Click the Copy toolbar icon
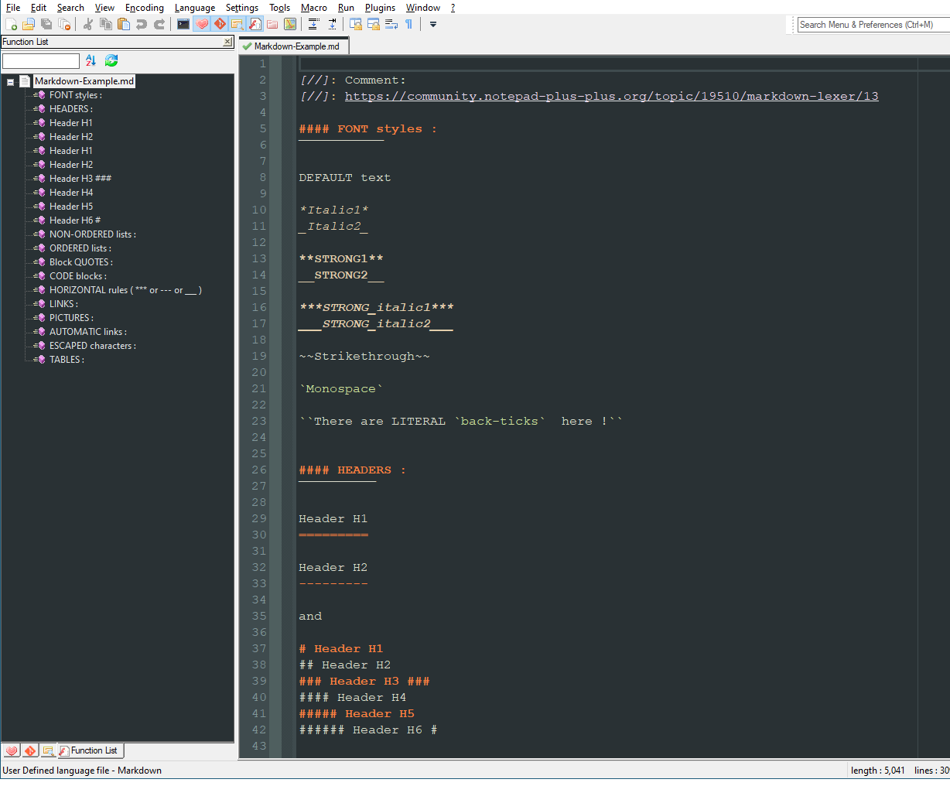This screenshot has width=950, height=786. 105,24
